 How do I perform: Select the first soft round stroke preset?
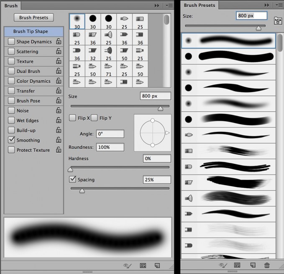tap(228, 41)
